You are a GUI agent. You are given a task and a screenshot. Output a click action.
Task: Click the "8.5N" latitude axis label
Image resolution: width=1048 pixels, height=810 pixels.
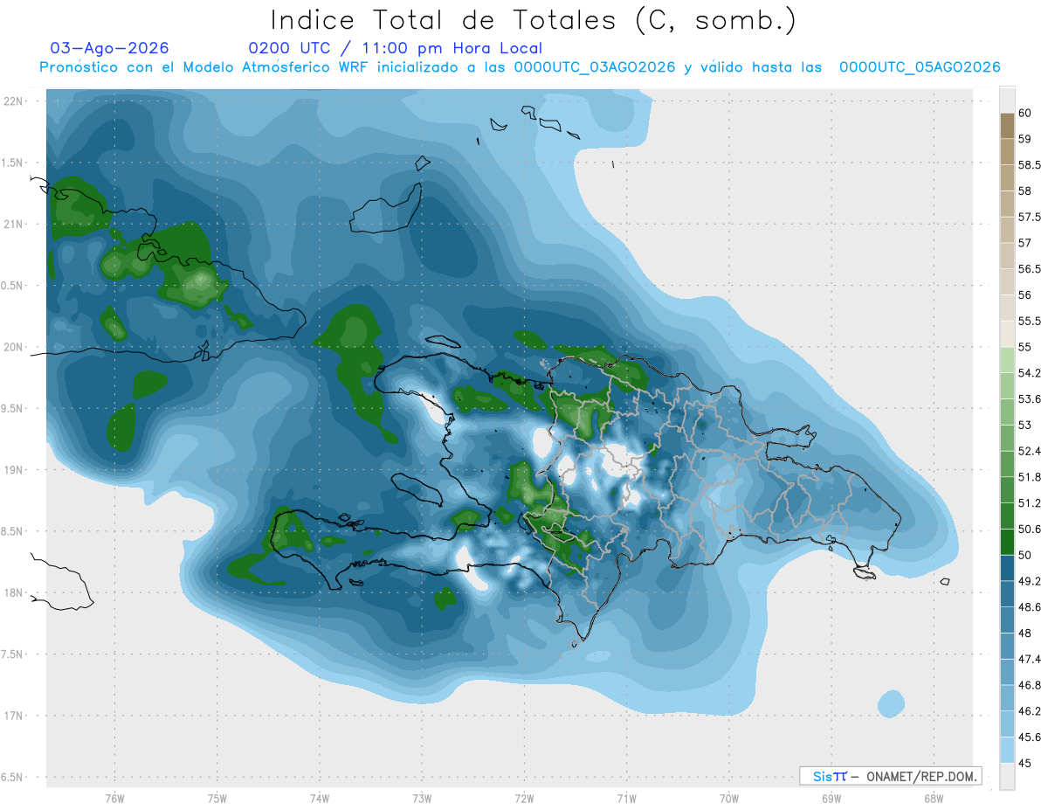[12, 531]
